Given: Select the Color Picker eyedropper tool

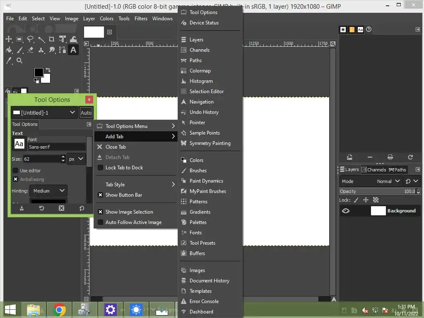Looking at the screenshot, I should (x=9, y=60).
